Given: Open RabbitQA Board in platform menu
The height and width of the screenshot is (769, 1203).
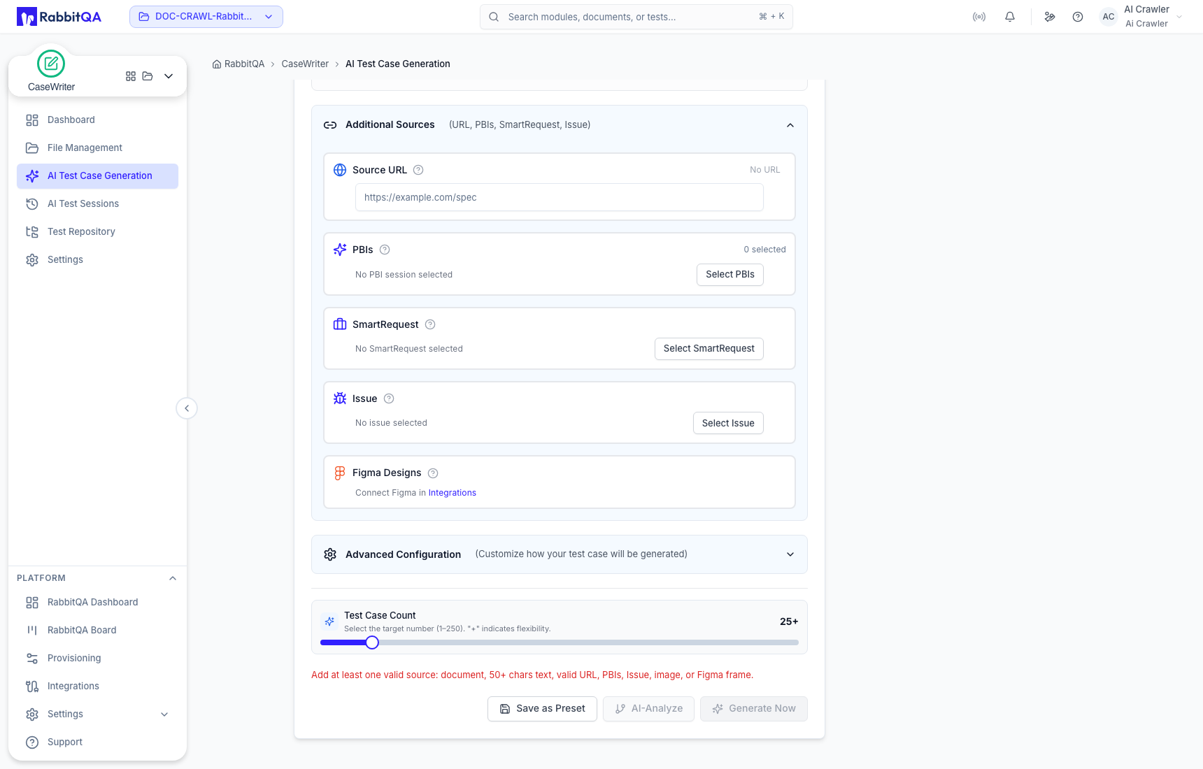Looking at the screenshot, I should tap(97, 630).
